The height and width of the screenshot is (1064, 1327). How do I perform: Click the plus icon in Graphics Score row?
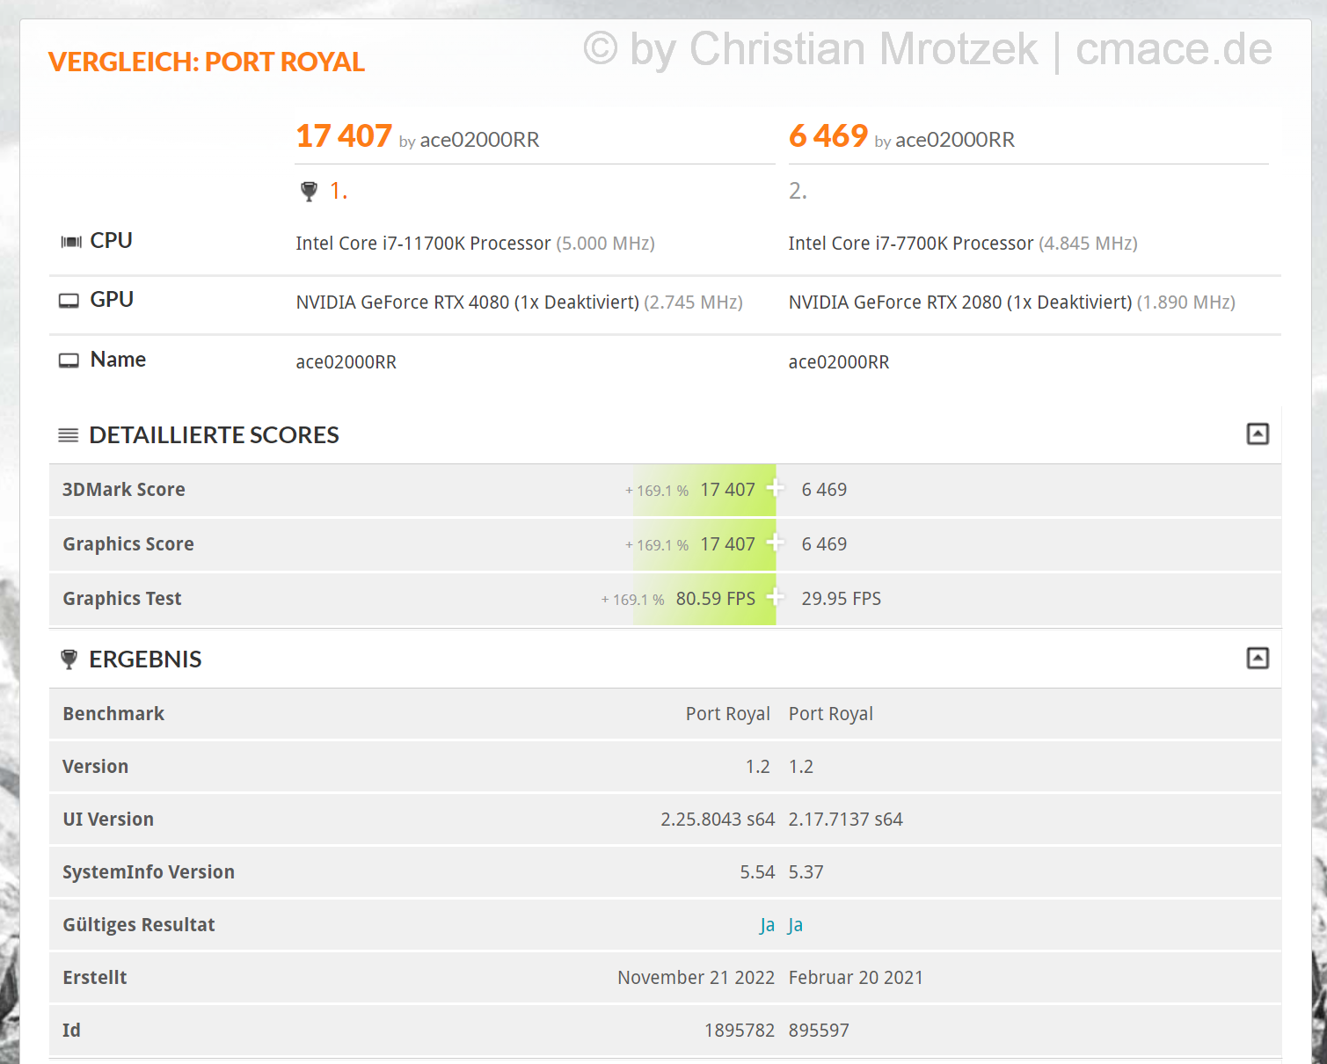(x=775, y=543)
